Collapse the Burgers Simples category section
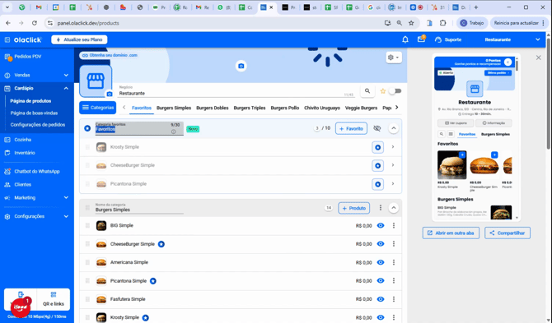 pos(394,208)
